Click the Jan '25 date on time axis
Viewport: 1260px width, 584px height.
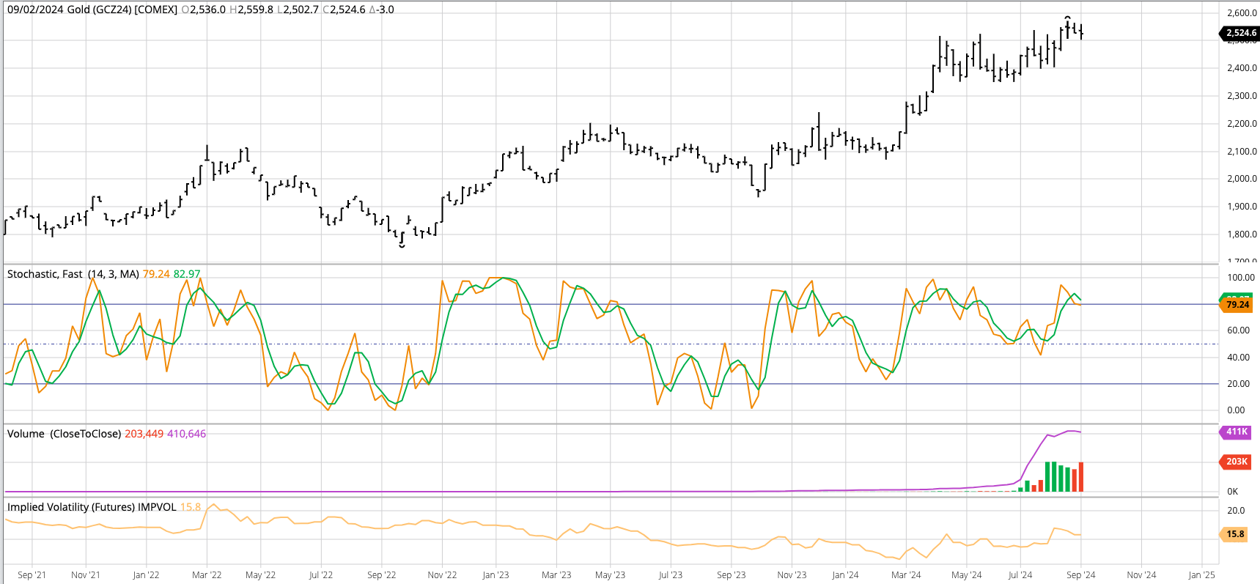tap(1201, 575)
